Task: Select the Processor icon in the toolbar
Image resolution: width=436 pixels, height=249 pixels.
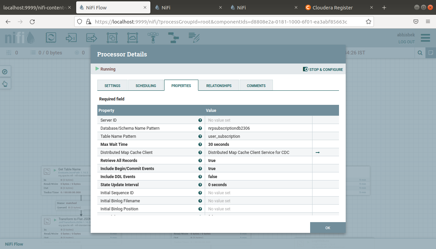Action: (51, 38)
